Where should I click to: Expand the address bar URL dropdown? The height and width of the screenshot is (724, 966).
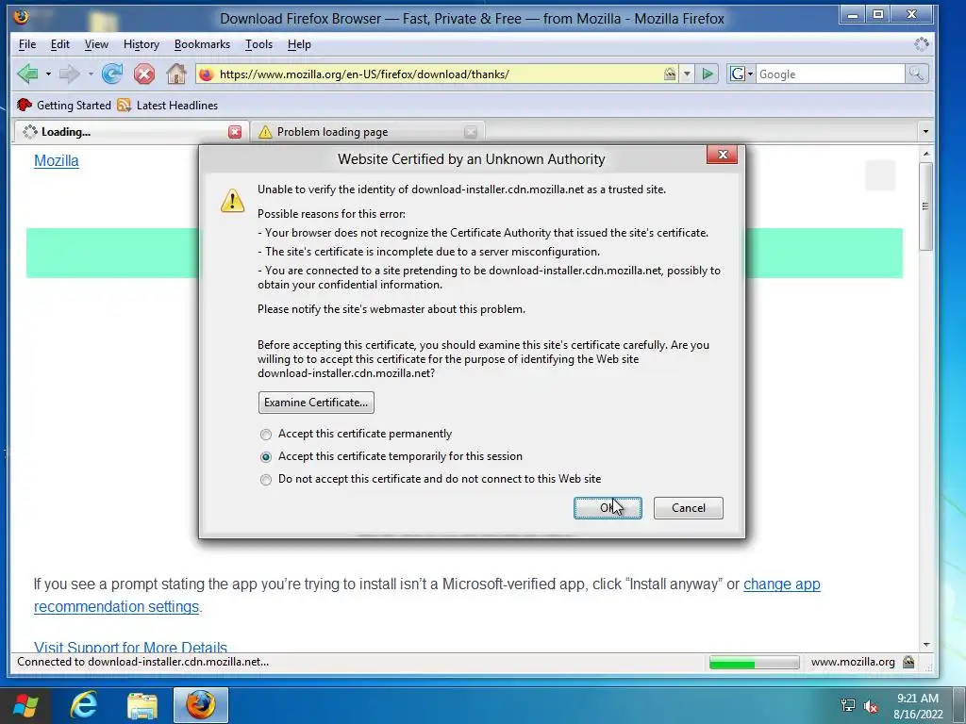click(687, 74)
